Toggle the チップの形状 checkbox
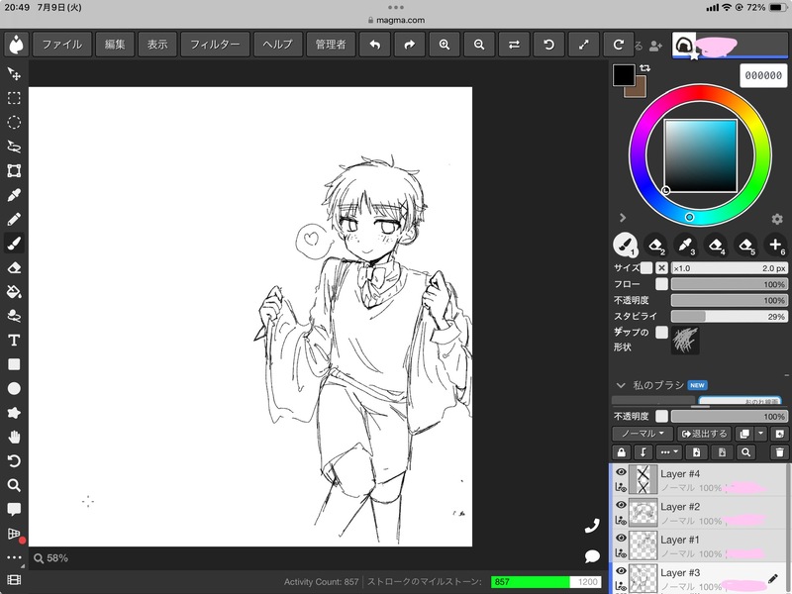 pyautogui.click(x=661, y=332)
